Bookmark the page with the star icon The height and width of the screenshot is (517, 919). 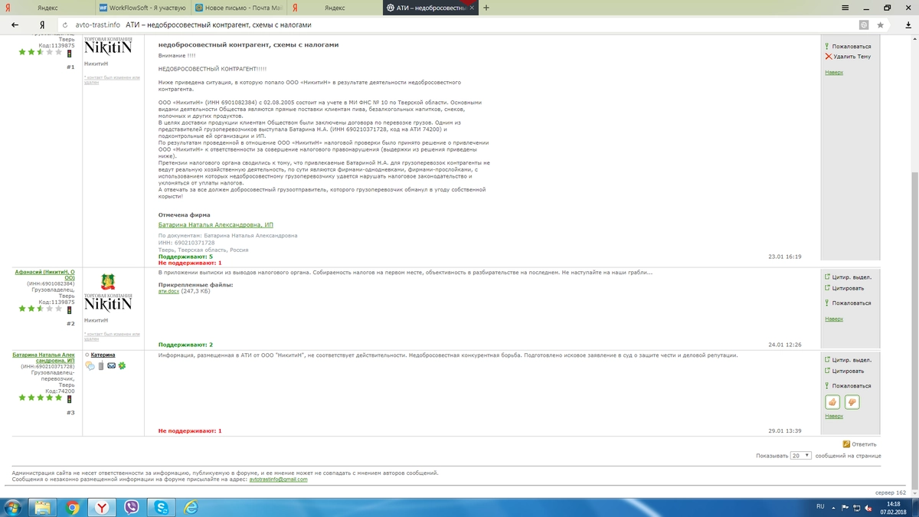[881, 25]
